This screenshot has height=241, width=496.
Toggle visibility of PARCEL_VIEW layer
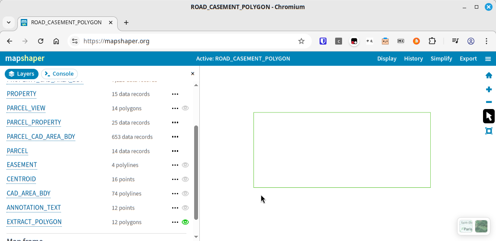tap(186, 108)
